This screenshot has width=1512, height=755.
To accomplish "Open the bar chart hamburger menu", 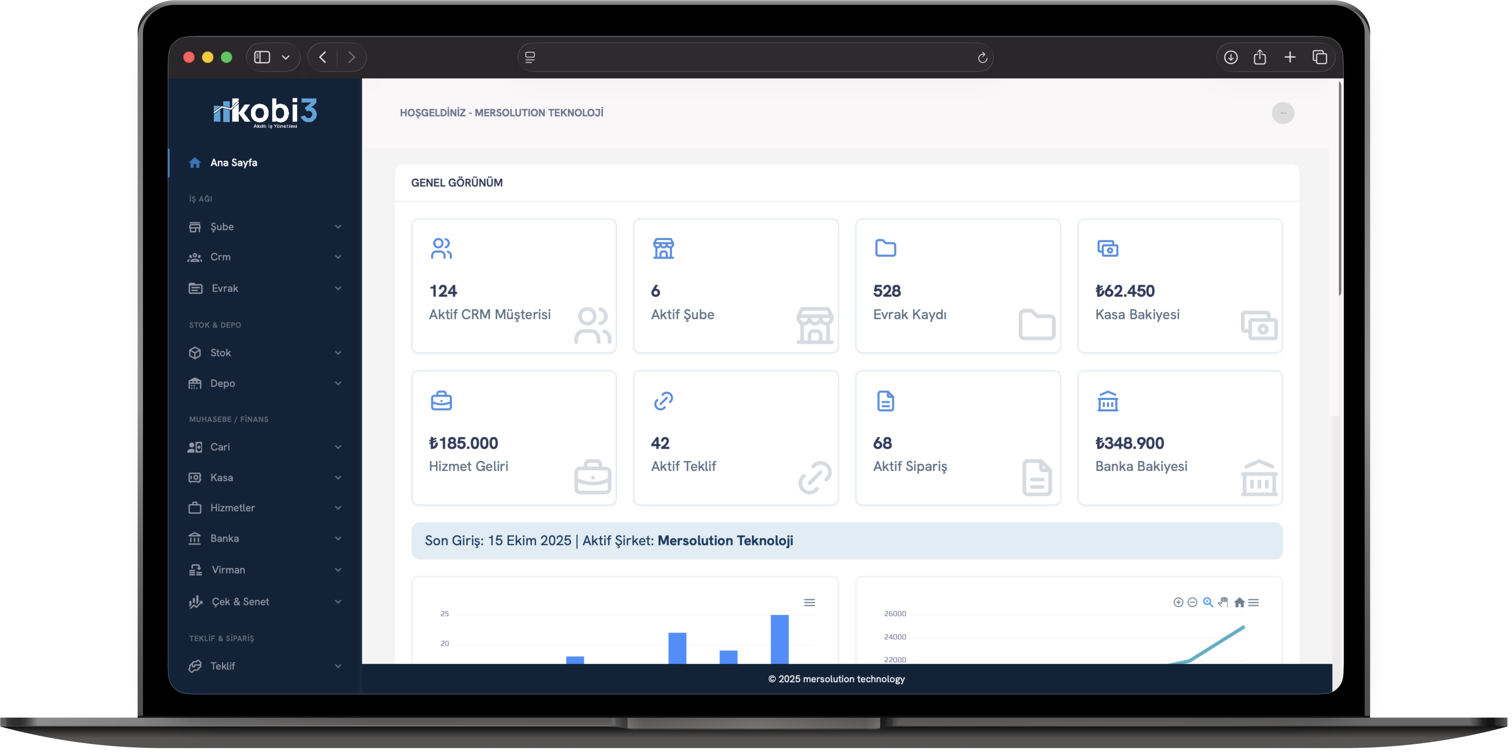I will [x=809, y=602].
